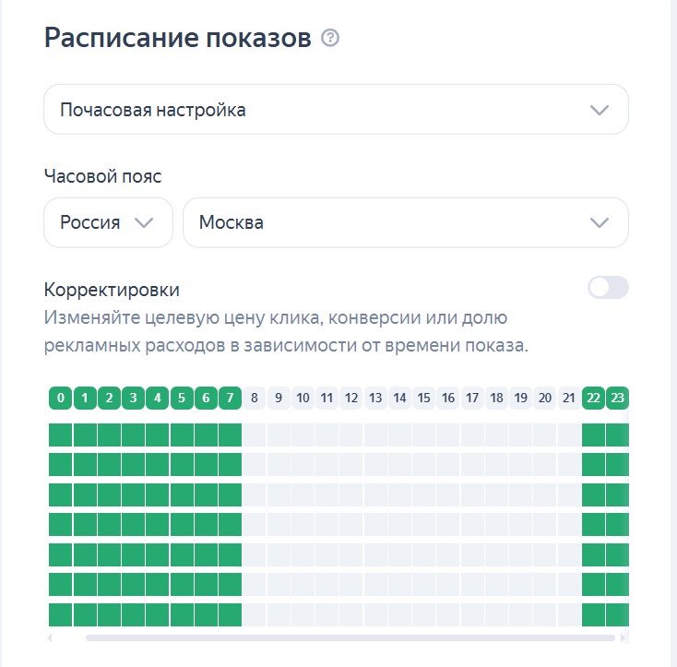
Task: Click the last row cell under hour 14
Action: pos(399,614)
